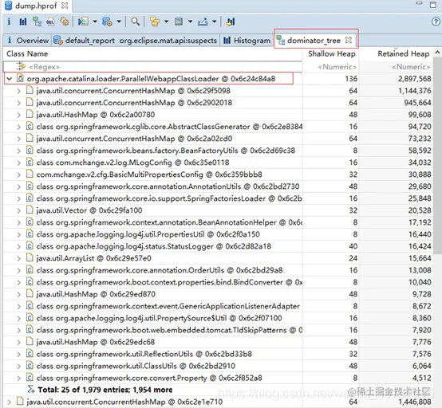Switch to the Overview tab

28,41
